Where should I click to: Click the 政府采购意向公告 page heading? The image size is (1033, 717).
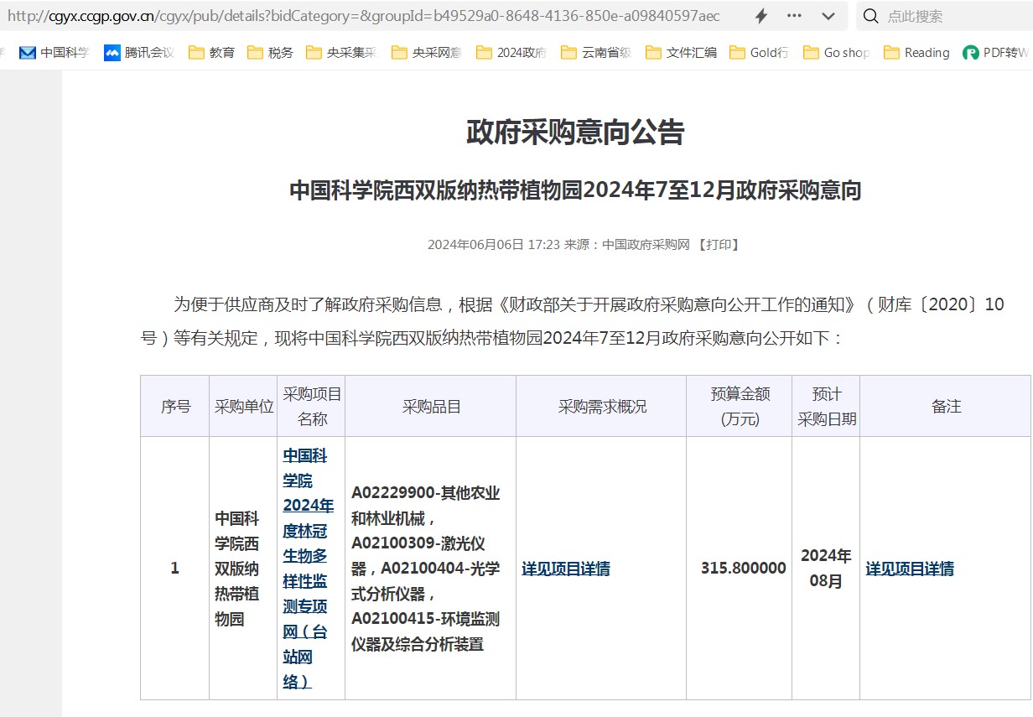pos(575,132)
